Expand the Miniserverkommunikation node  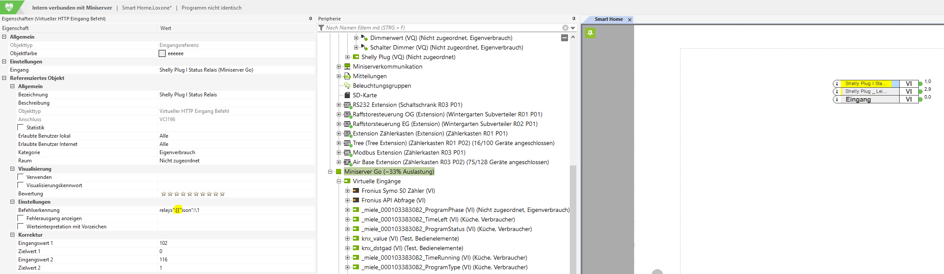(339, 66)
